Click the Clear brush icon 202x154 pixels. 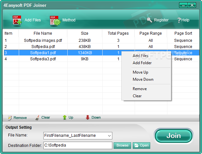[x=37, y=118]
